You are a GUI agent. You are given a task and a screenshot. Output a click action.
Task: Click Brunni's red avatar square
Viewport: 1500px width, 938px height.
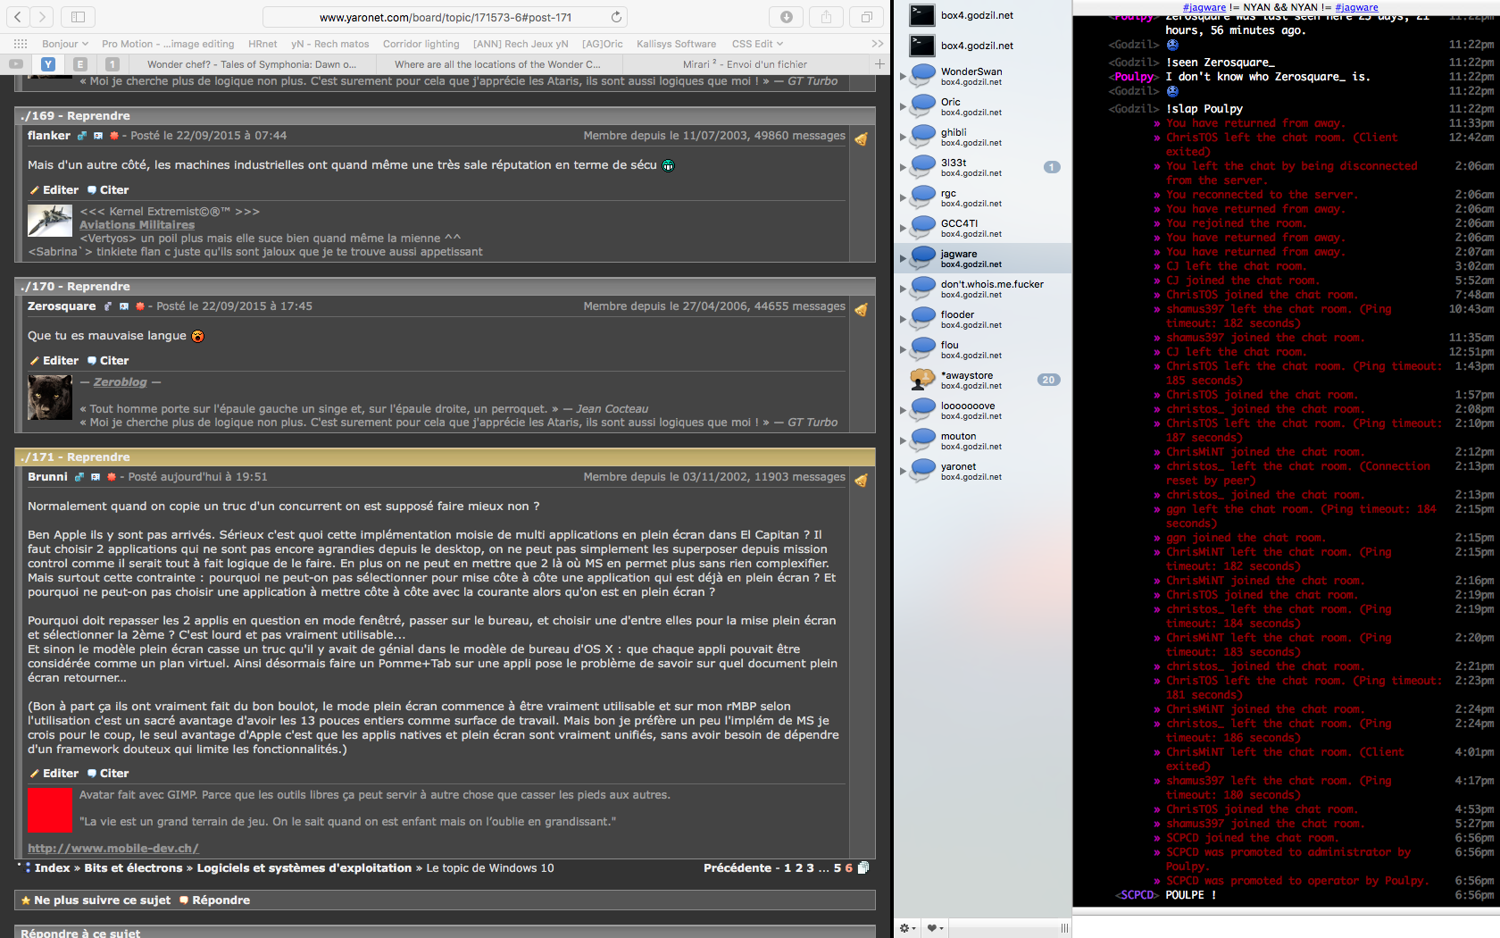point(50,809)
